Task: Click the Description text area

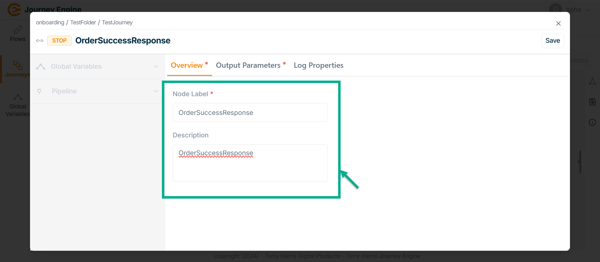Action: click(250, 163)
